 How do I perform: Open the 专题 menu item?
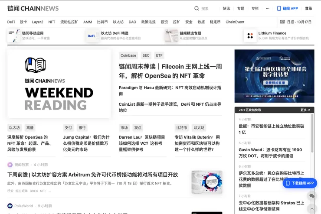[241, 8]
